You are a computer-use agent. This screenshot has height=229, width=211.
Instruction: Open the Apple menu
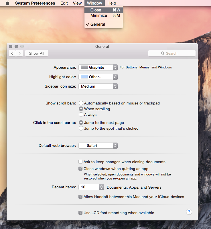pyautogui.click(x=8, y=3)
